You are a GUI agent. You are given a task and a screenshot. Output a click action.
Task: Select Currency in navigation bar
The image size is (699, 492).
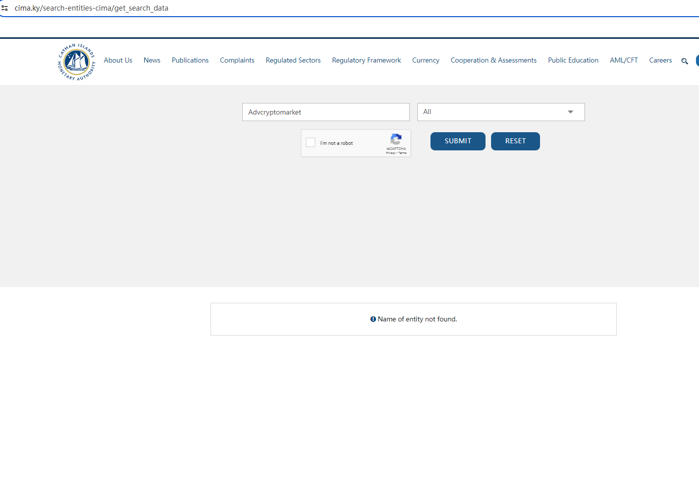point(425,60)
